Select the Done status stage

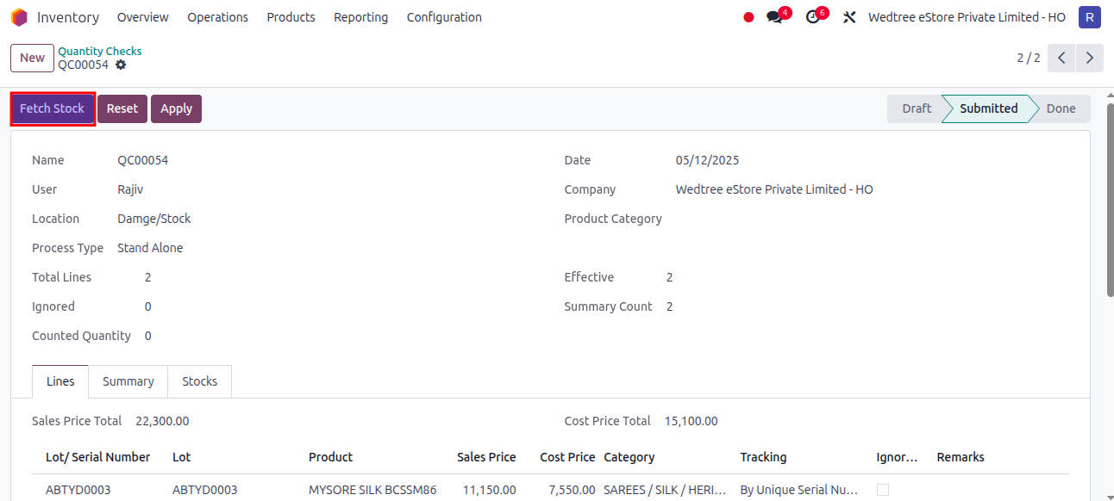click(x=1061, y=108)
